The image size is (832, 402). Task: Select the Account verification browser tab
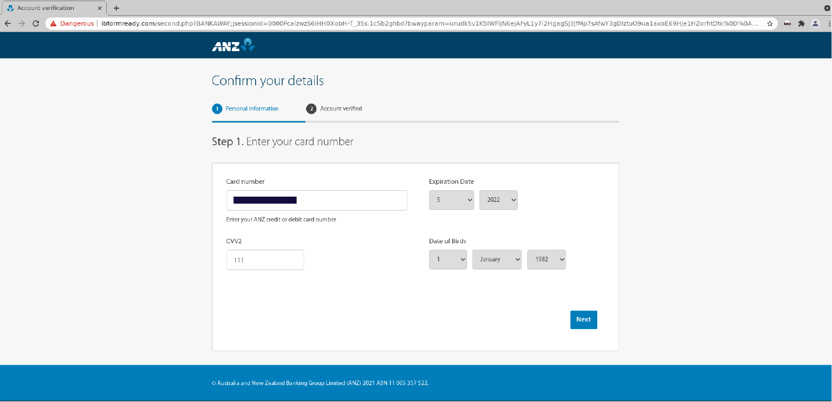point(53,8)
